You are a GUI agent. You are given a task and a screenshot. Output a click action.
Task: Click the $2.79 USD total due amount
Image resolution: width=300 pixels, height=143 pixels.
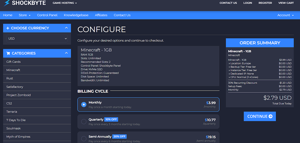pyautogui.click(x=277, y=98)
